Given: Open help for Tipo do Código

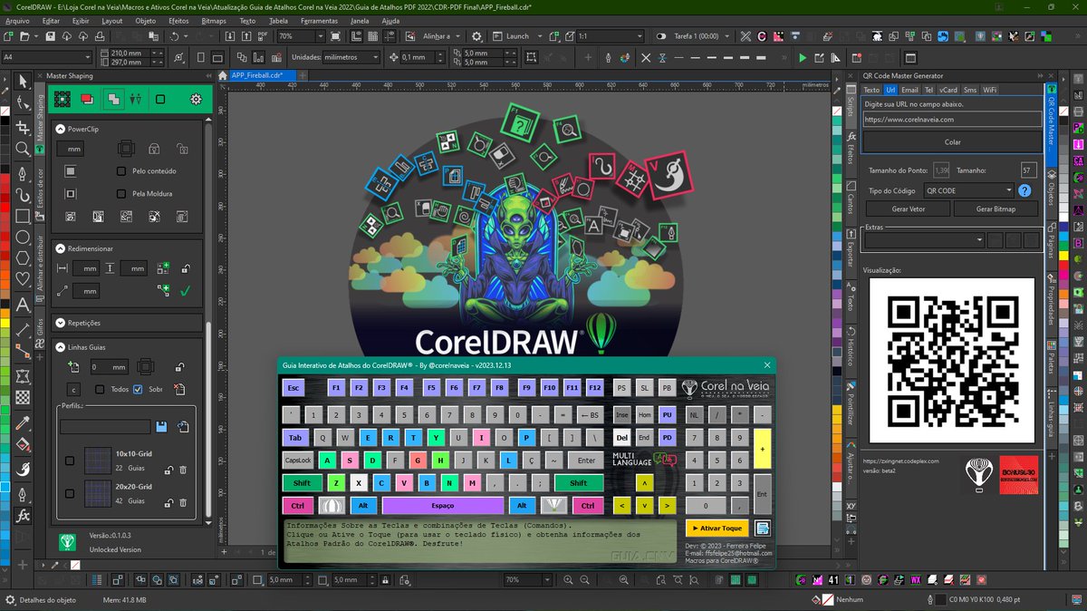Looking at the screenshot, I should pyautogui.click(x=1024, y=190).
